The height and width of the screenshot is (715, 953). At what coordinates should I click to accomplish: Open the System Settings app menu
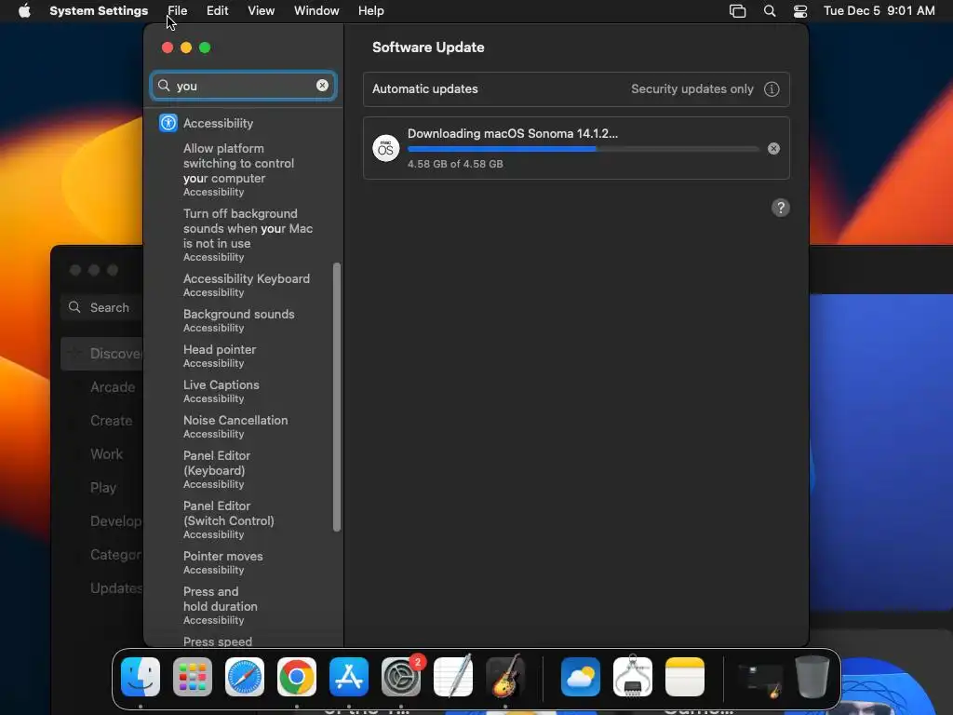(99, 11)
